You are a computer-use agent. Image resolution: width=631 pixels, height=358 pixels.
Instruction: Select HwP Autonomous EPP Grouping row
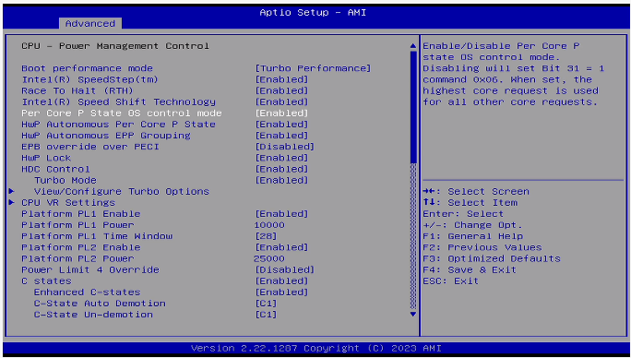pyautogui.click(x=106, y=136)
